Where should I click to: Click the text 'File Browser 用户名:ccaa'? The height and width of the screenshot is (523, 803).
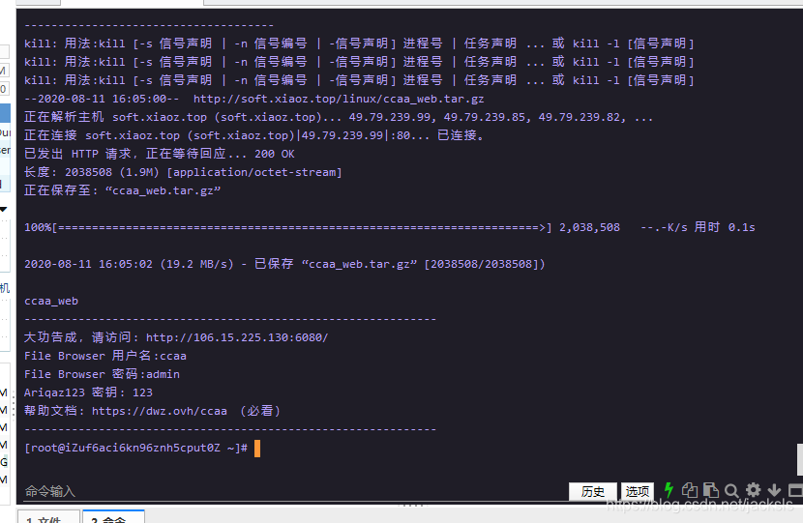tap(105, 356)
